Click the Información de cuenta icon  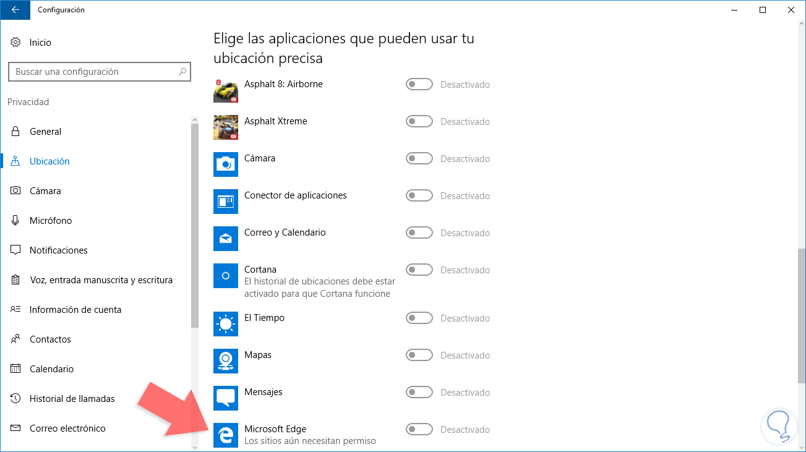(x=15, y=310)
